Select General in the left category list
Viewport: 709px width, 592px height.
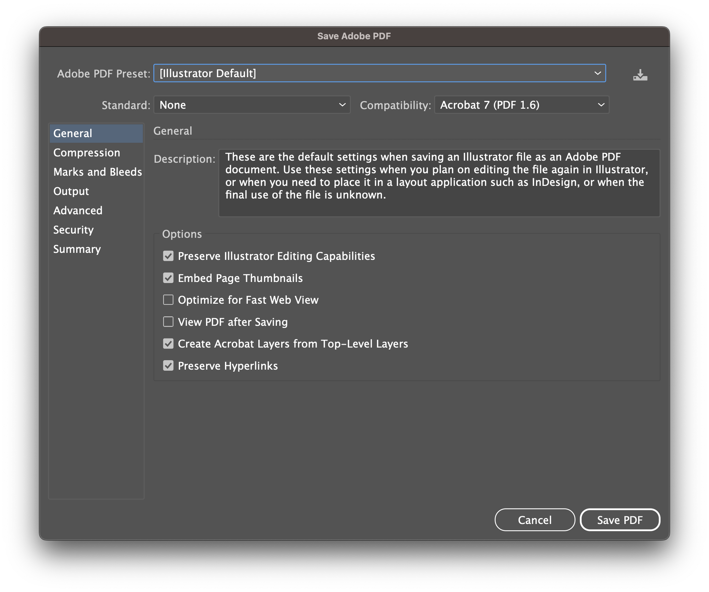click(73, 133)
